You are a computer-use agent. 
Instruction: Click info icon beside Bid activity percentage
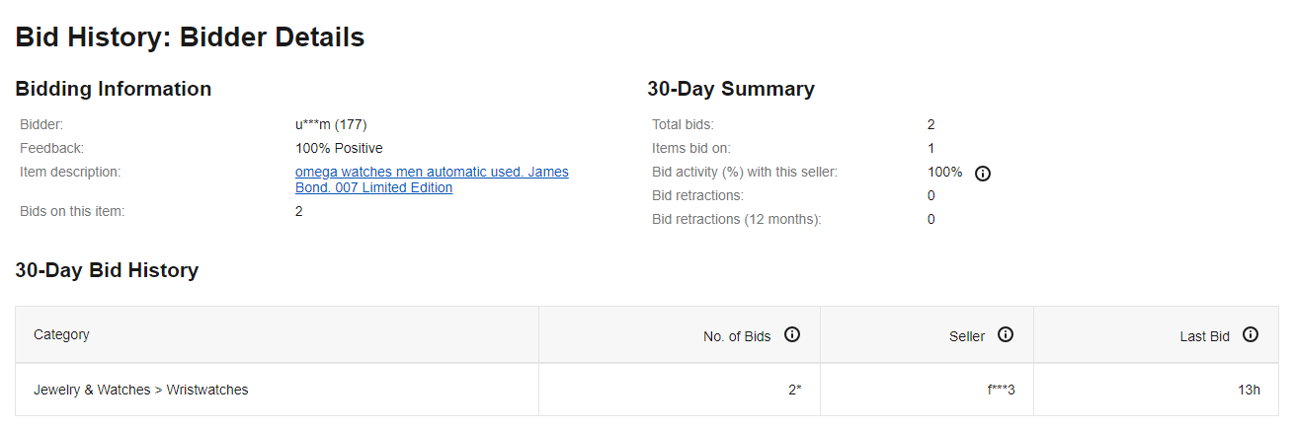click(x=983, y=174)
